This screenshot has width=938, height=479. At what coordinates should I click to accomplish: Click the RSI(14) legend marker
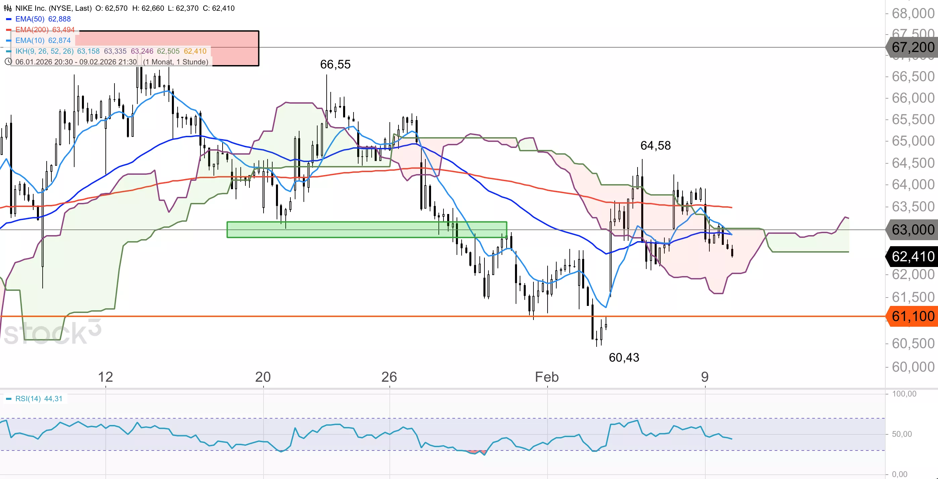tap(8, 398)
